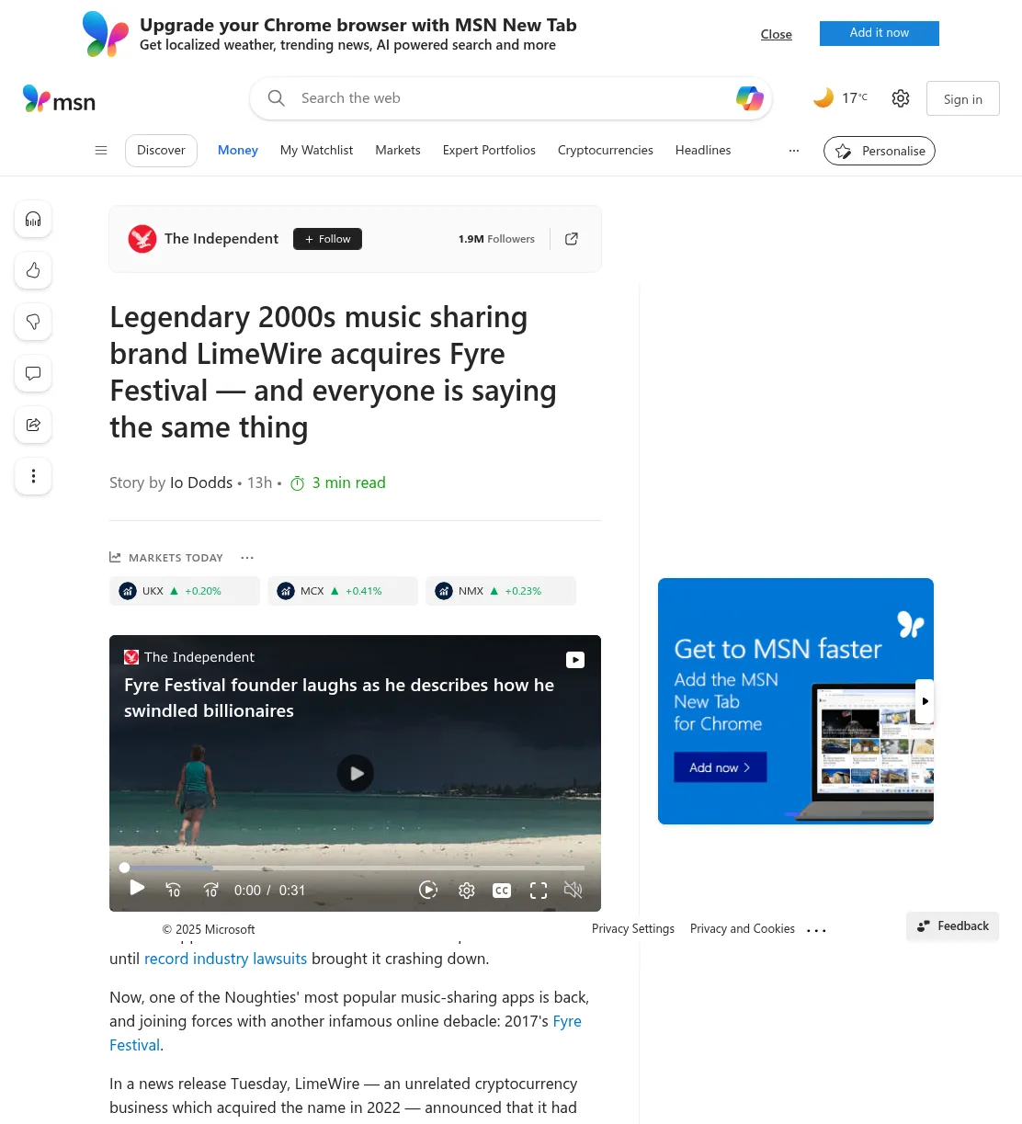Open Cryptocurrencies tab
1022x1124 pixels.
pyautogui.click(x=606, y=151)
